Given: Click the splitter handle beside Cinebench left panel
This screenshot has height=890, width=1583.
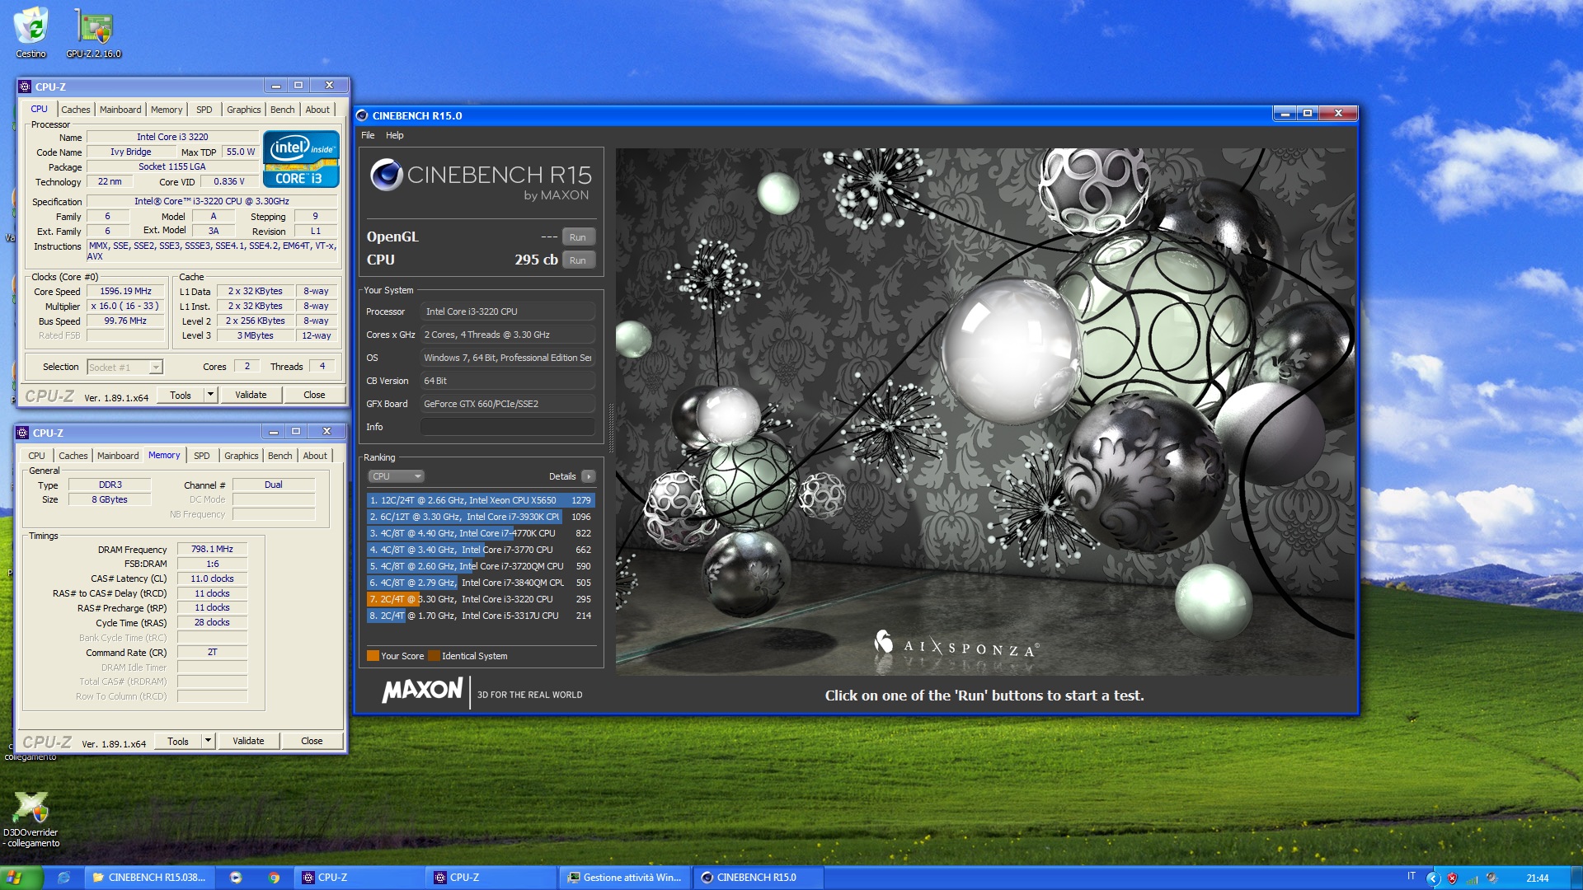Looking at the screenshot, I should [x=611, y=428].
